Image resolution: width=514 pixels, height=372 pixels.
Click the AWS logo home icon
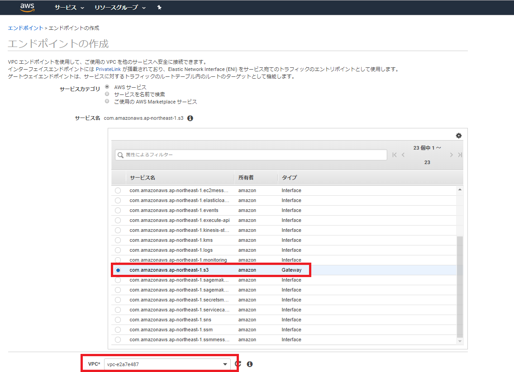pyautogui.click(x=27, y=7)
